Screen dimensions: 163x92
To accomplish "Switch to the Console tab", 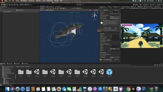I will [x=9, y=63].
